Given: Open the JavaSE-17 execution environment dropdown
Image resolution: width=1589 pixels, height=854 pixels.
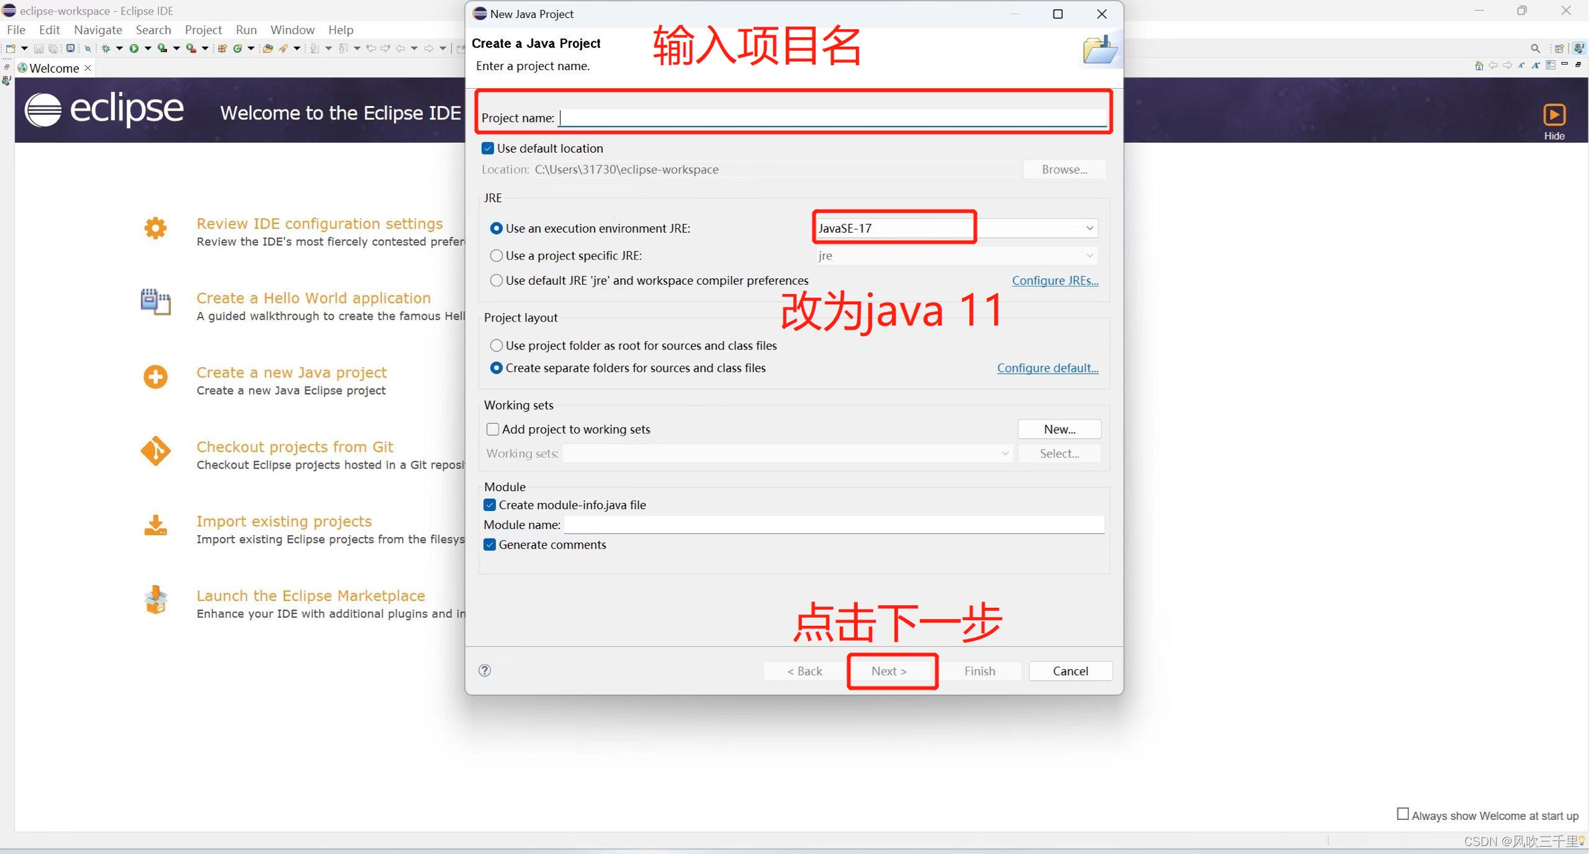Looking at the screenshot, I should [x=1090, y=228].
